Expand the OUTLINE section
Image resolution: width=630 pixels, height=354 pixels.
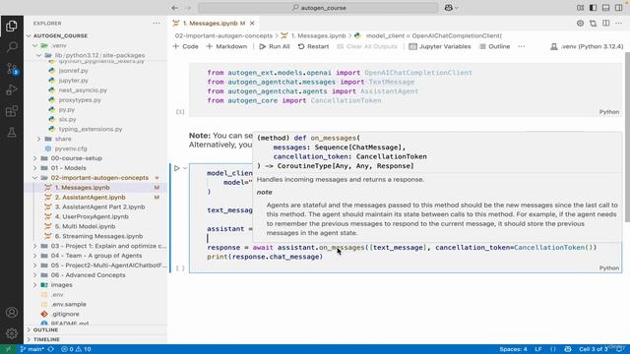95,330
